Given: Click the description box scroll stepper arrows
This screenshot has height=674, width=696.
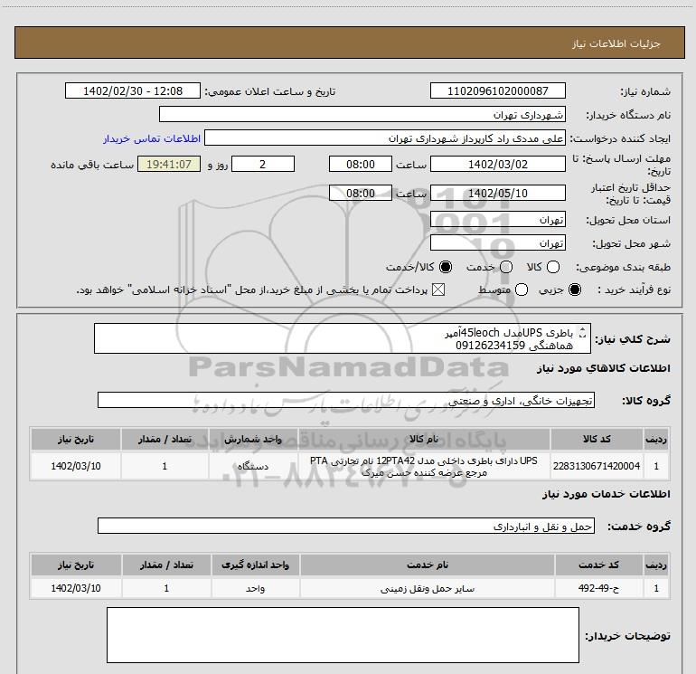Looking at the screenshot, I should [583, 332].
